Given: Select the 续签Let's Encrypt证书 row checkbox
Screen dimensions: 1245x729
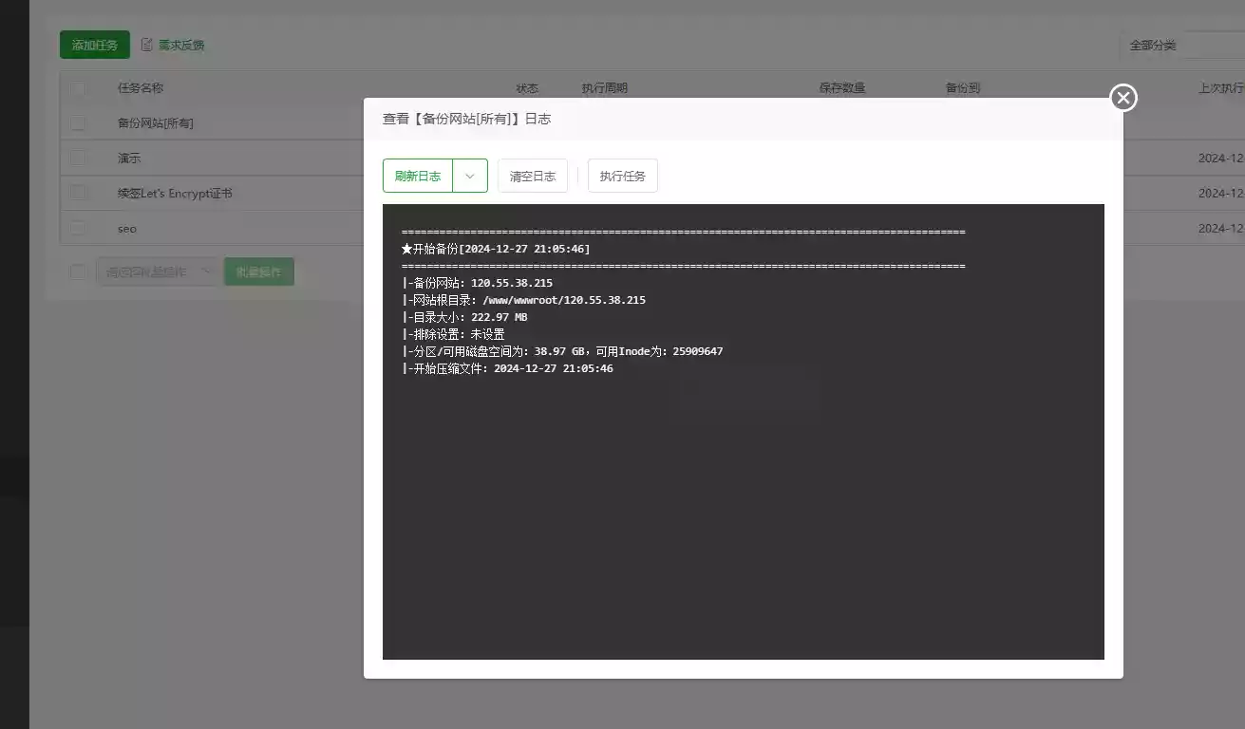Looking at the screenshot, I should tap(78, 194).
